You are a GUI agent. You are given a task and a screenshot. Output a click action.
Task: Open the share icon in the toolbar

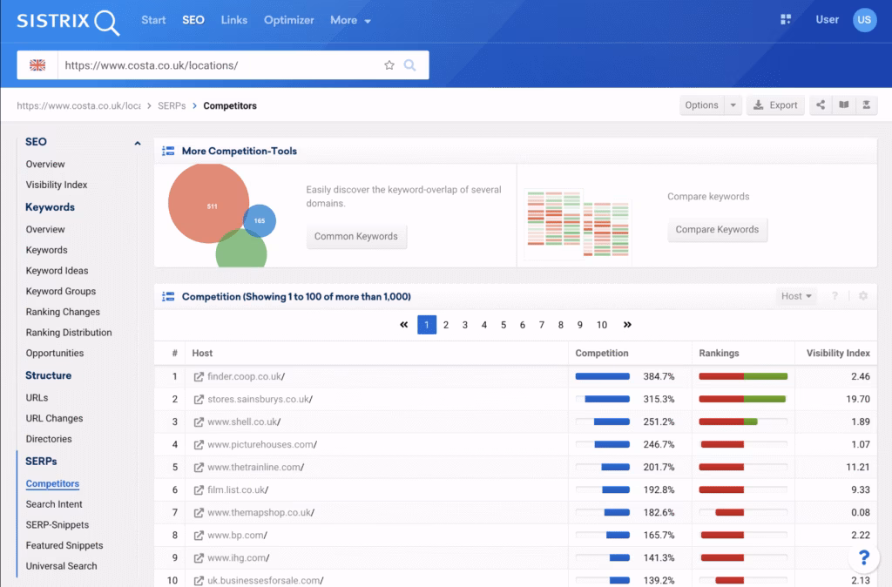(x=820, y=105)
